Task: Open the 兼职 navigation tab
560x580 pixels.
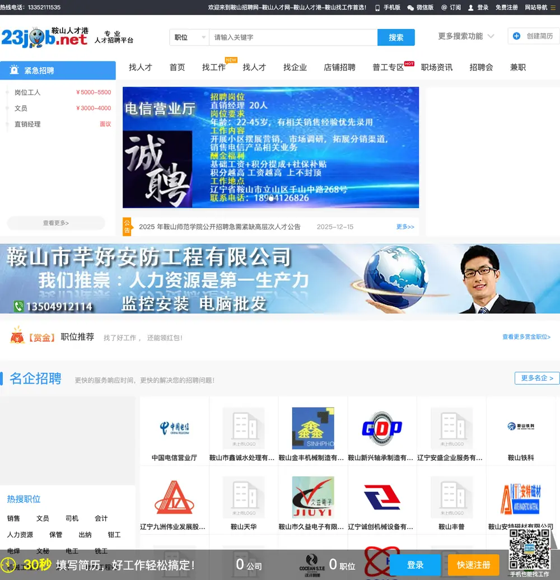Action: pyautogui.click(x=518, y=67)
